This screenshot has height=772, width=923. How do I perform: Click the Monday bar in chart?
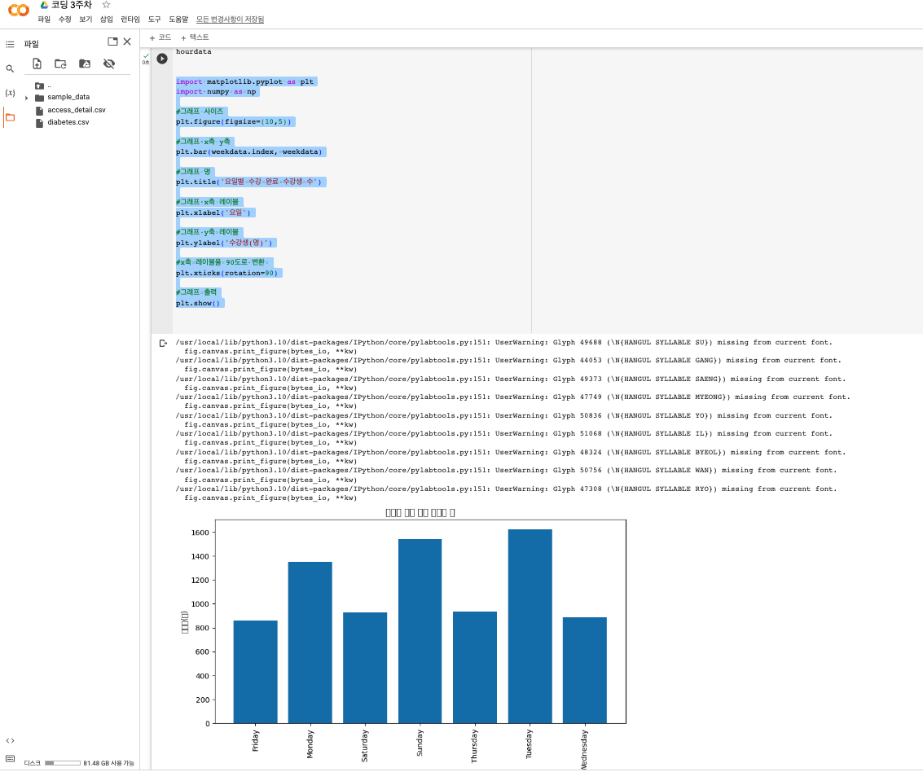[310, 643]
